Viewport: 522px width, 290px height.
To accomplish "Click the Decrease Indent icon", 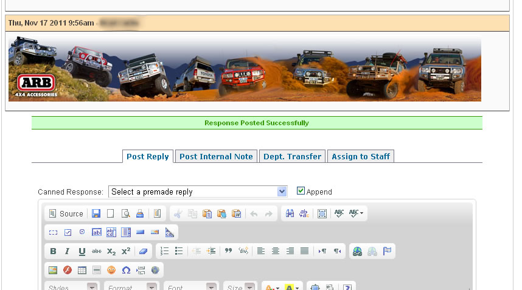I will (197, 251).
